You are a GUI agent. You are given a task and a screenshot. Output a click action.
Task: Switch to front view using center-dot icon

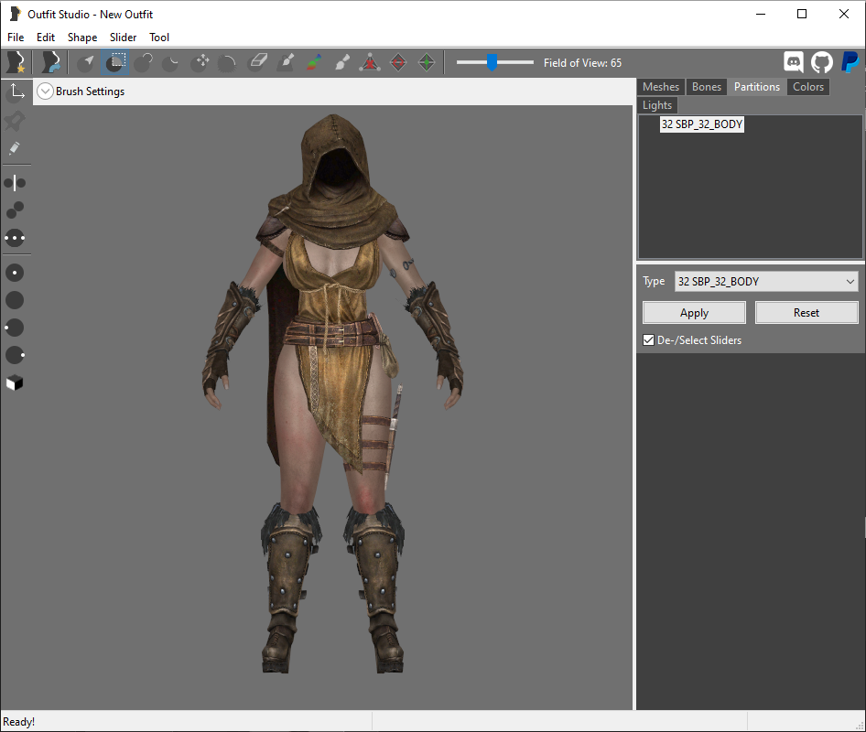click(x=15, y=273)
